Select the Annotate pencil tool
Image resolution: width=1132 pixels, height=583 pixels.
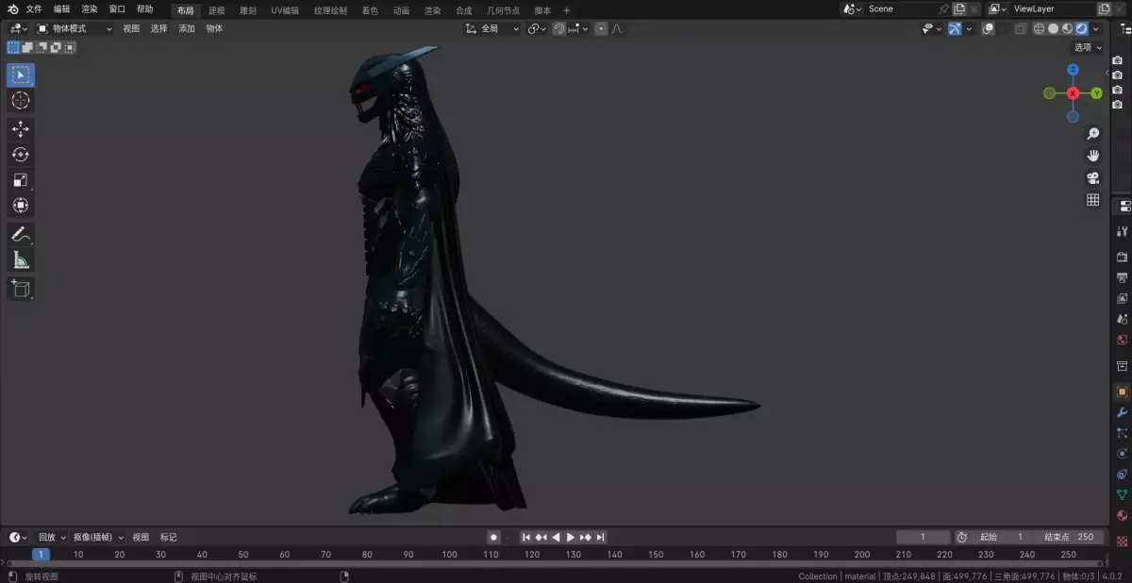pyautogui.click(x=21, y=234)
